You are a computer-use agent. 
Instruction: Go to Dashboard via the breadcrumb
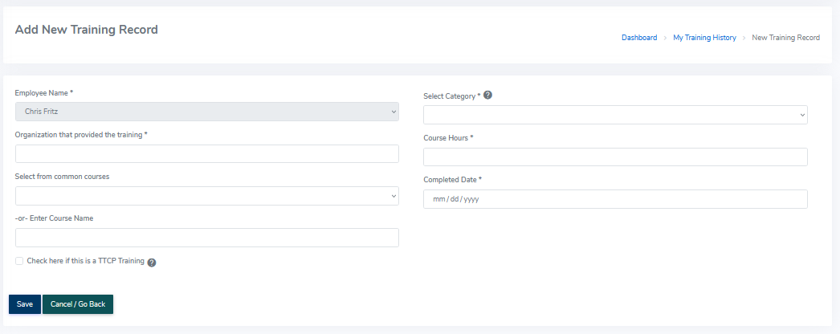pyautogui.click(x=638, y=38)
